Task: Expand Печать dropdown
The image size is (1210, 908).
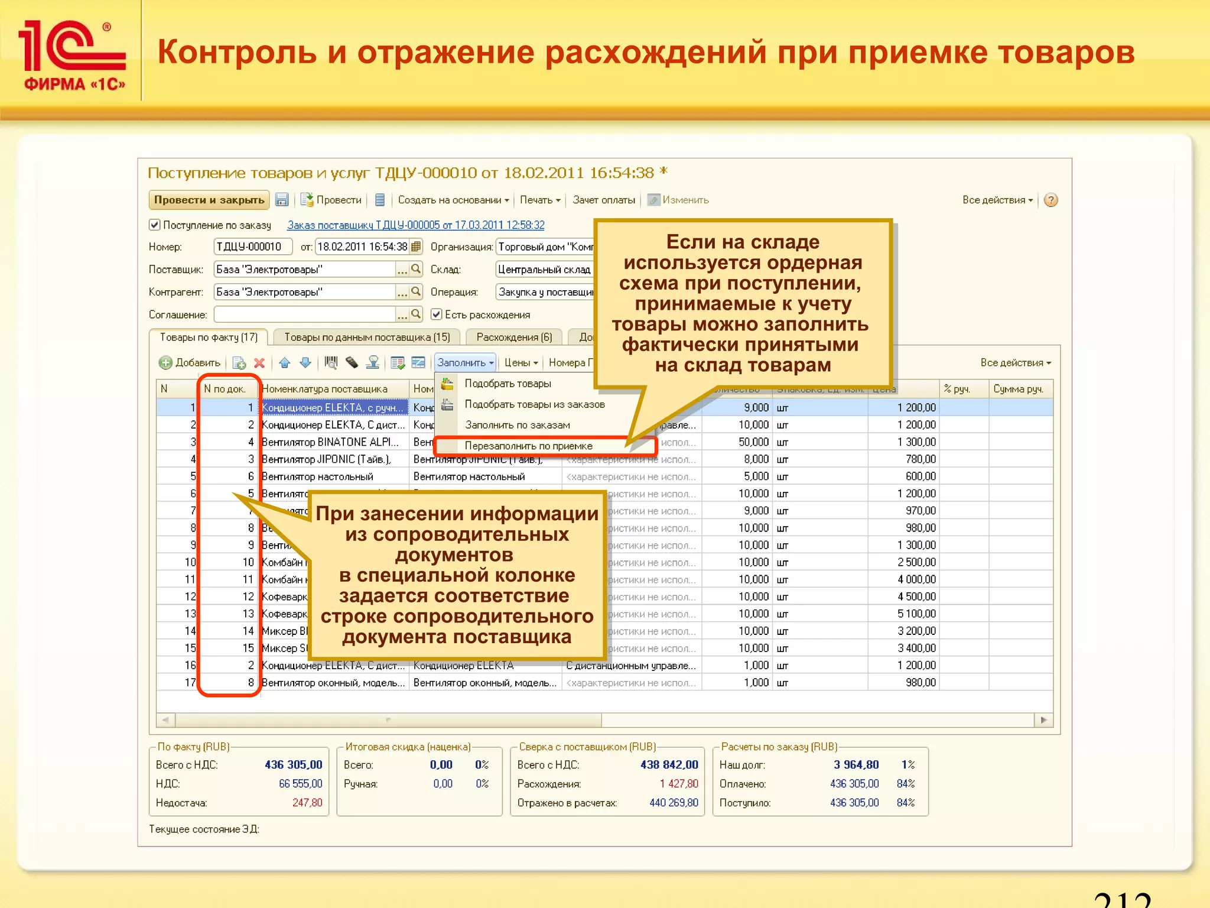Action: click(540, 200)
